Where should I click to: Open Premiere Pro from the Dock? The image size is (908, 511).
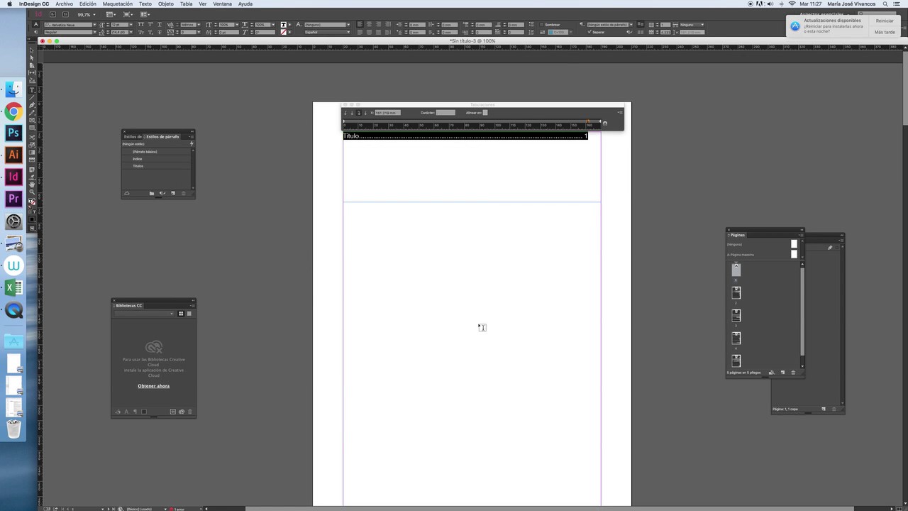coord(13,199)
